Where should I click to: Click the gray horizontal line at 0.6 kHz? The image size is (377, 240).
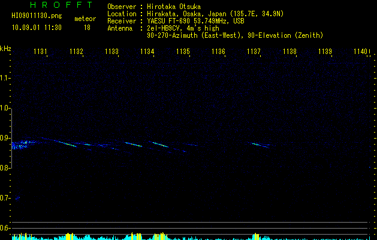pyautogui.click(x=189, y=228)
